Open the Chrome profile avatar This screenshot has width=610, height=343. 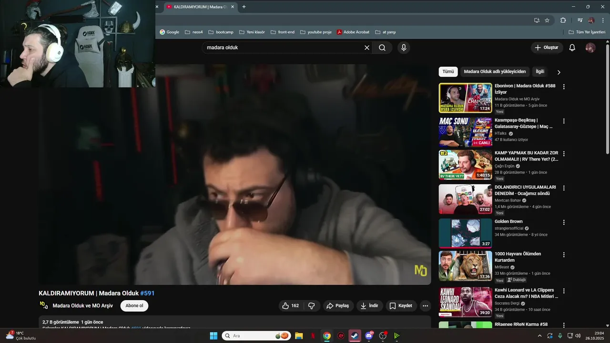(591, 20)
